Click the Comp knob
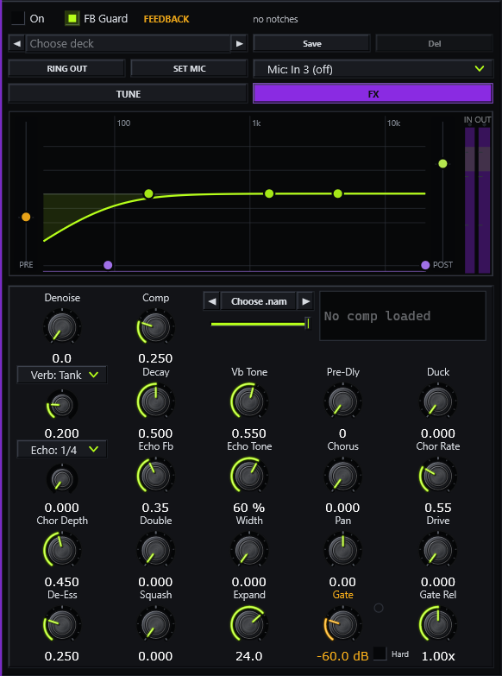 click(155, 327)
